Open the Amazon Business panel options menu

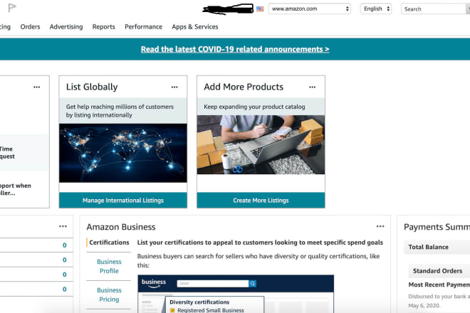click(380, 226)
